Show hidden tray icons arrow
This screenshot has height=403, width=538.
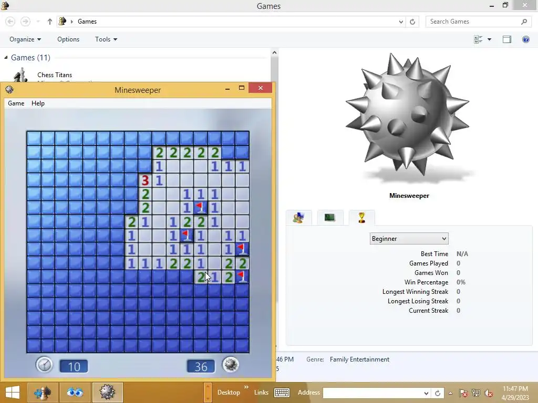tap(450, 393)
